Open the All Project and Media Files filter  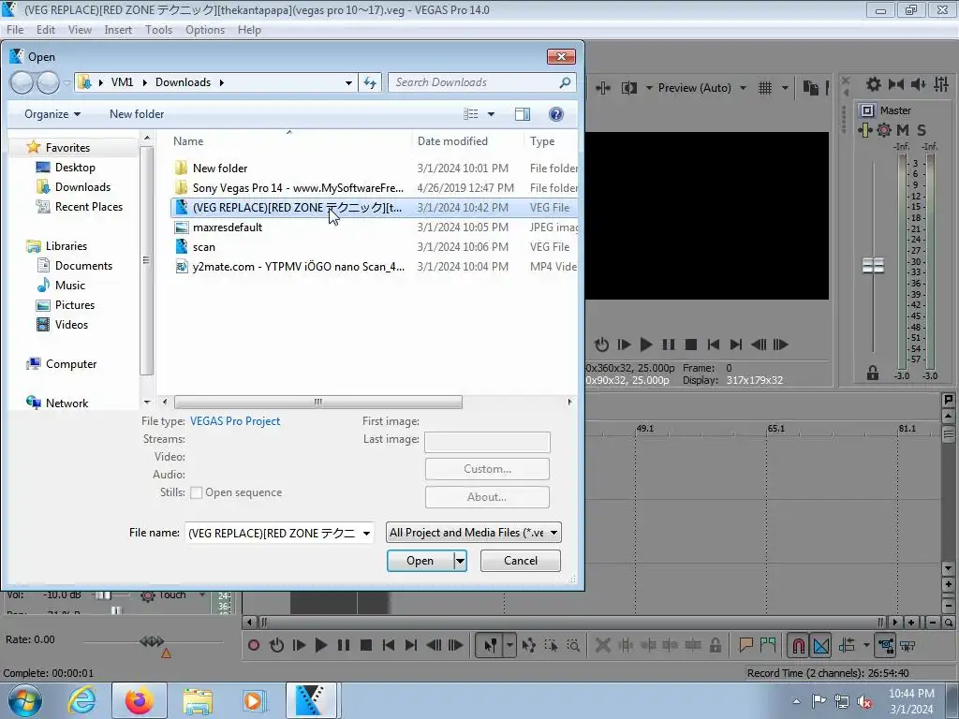tap(473, 533)
